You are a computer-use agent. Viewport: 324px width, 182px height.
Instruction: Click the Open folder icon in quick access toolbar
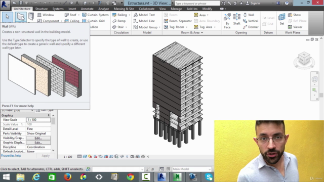click(14, 3)
